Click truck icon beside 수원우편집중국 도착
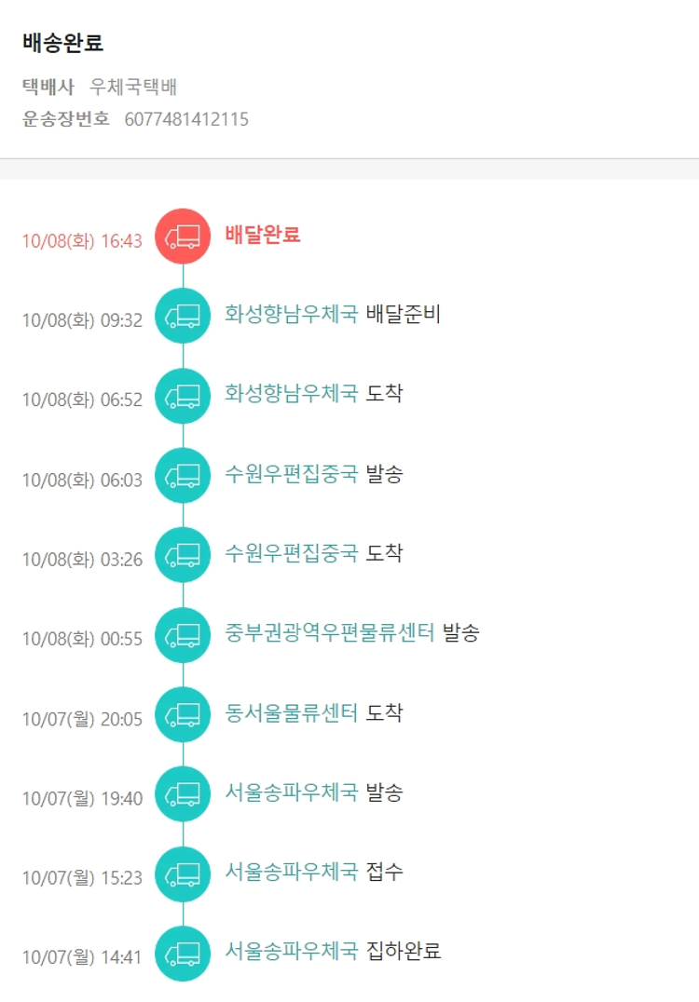The width and height of the screenshot is (699, 1002). click(x=183, y=555)
